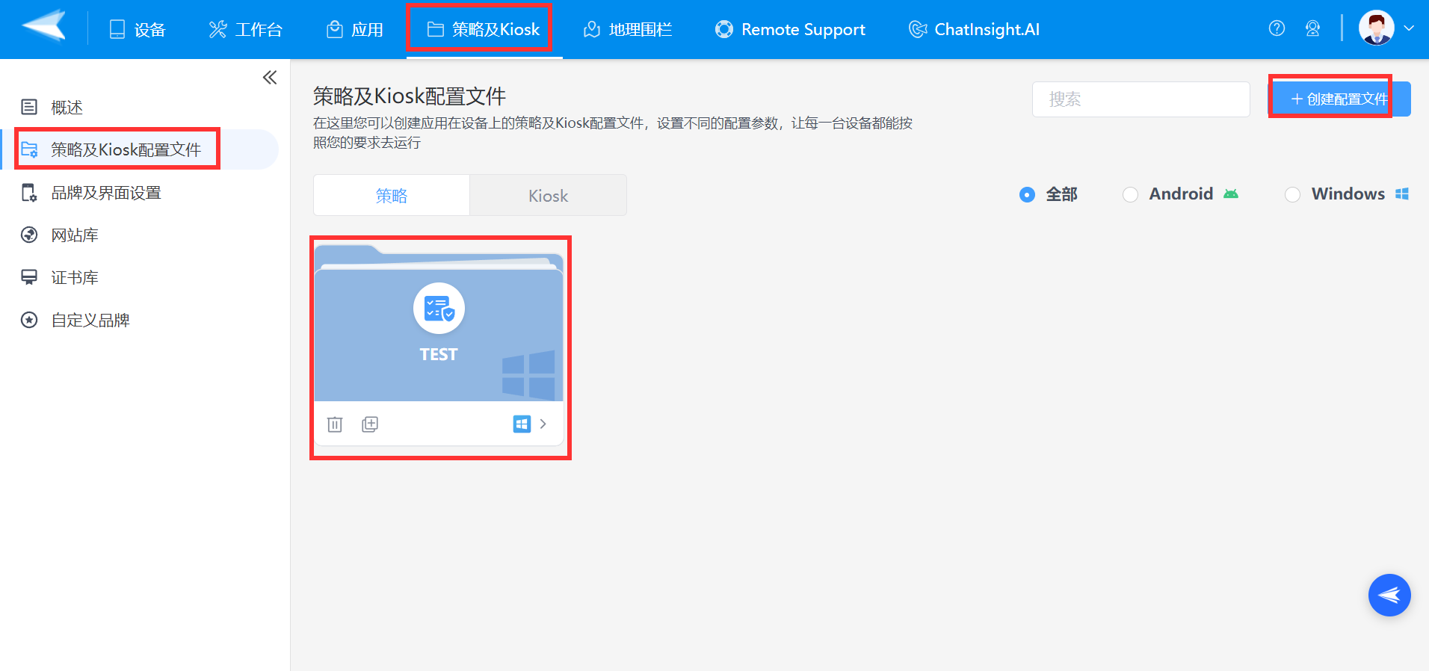
Task: Select the 全部 radio filter
Action: pyautogui.click(x=1028, y=194)
